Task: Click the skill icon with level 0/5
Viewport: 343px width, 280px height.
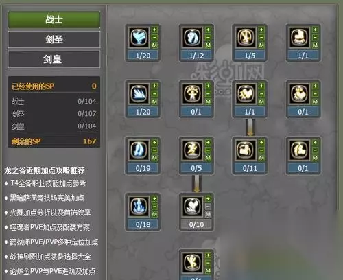Action: click(192, 150)
